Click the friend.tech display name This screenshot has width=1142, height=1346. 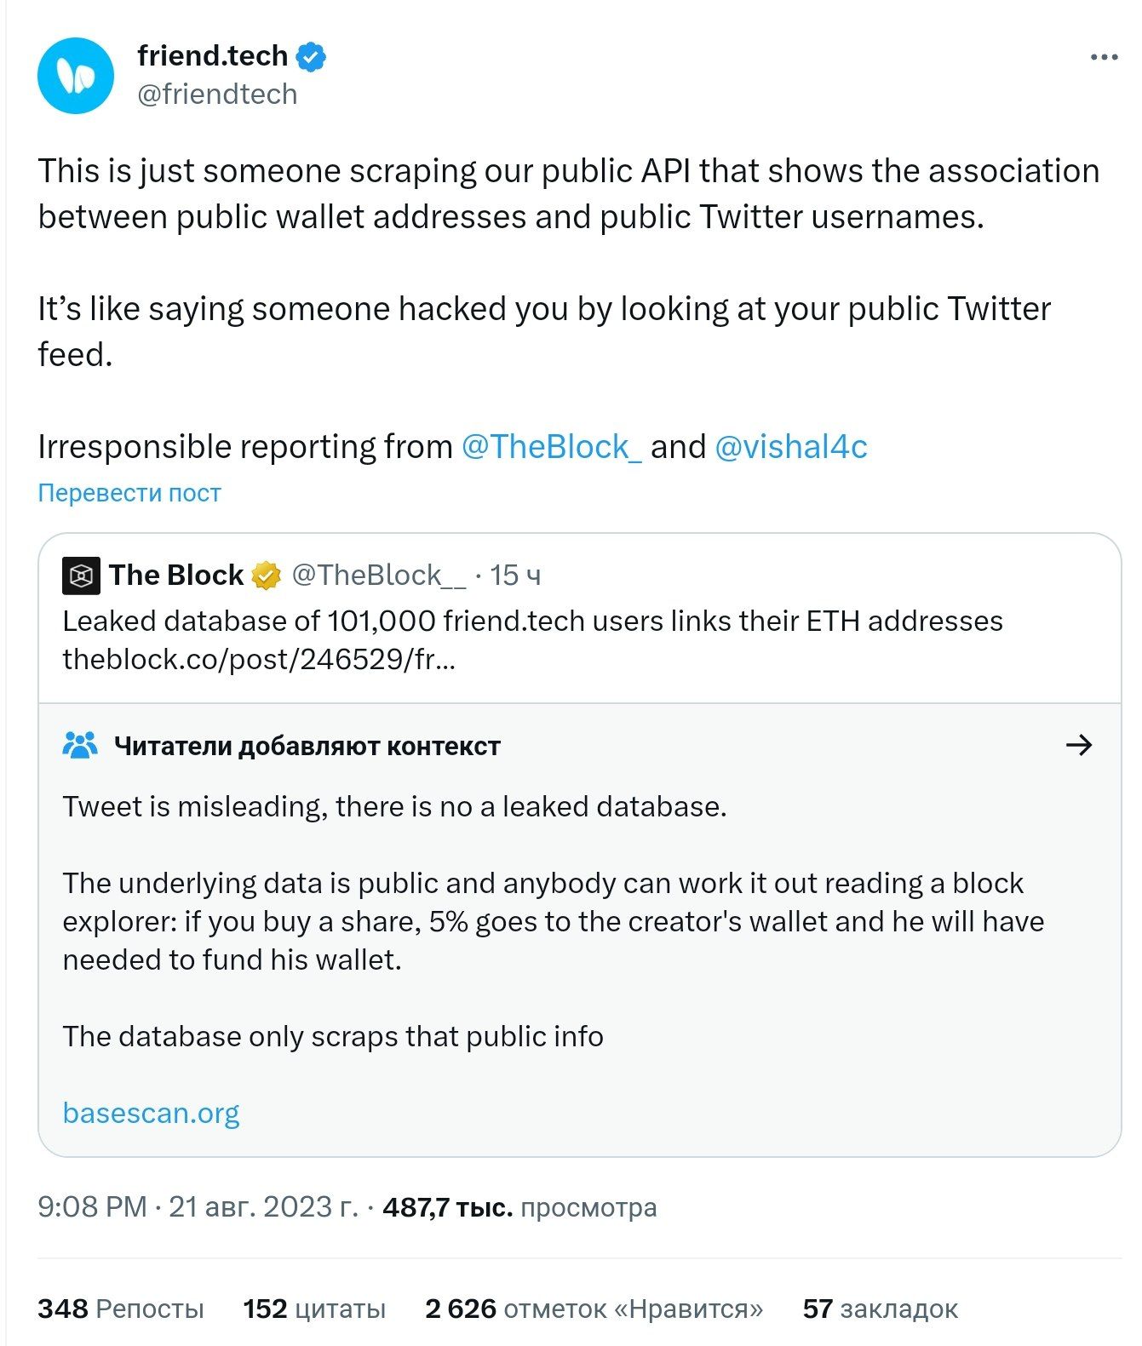212,56
